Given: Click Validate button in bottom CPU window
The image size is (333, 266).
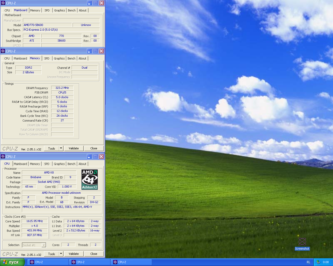Looking at the screenshot, I should [x=74, y=254].
